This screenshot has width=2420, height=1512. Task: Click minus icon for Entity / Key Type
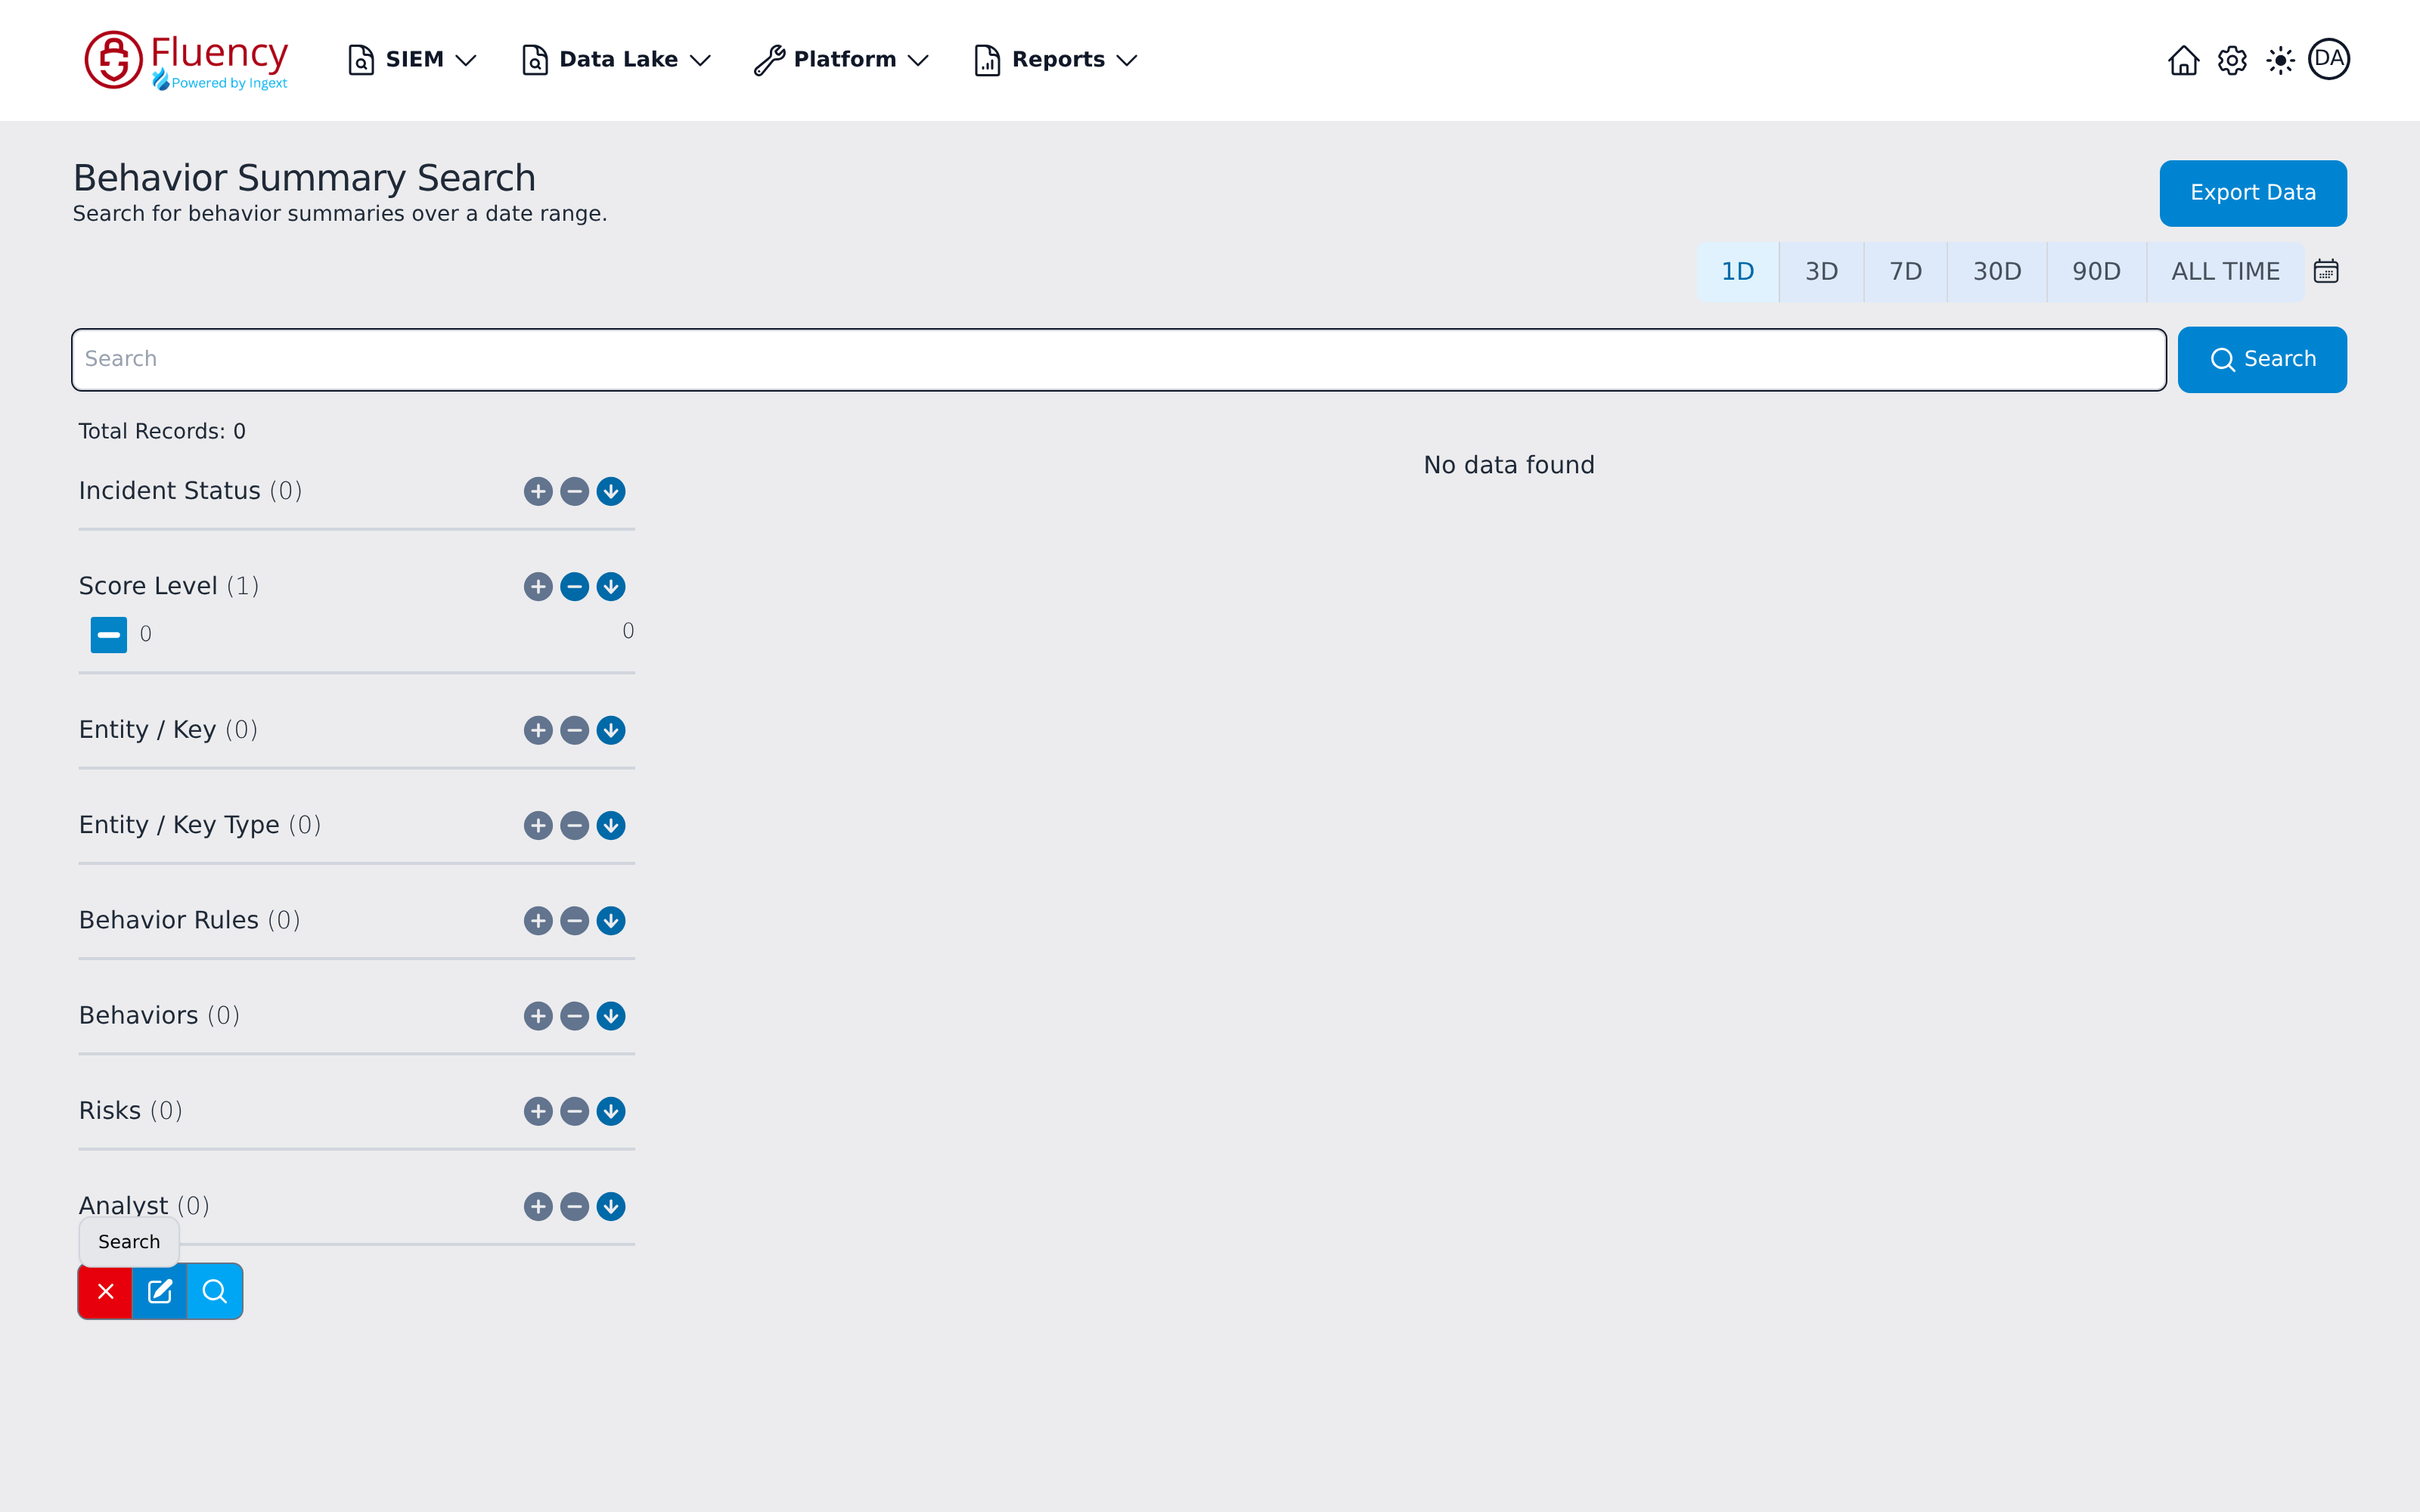[574, 825]
